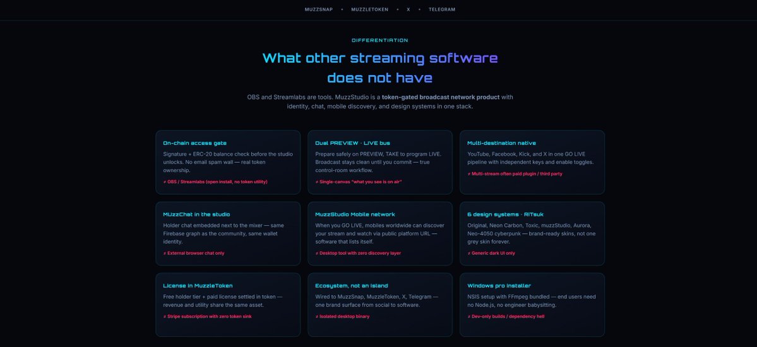
Task: Select the '6 design systems · RiTsuk' card title
Action: [505, 215]
